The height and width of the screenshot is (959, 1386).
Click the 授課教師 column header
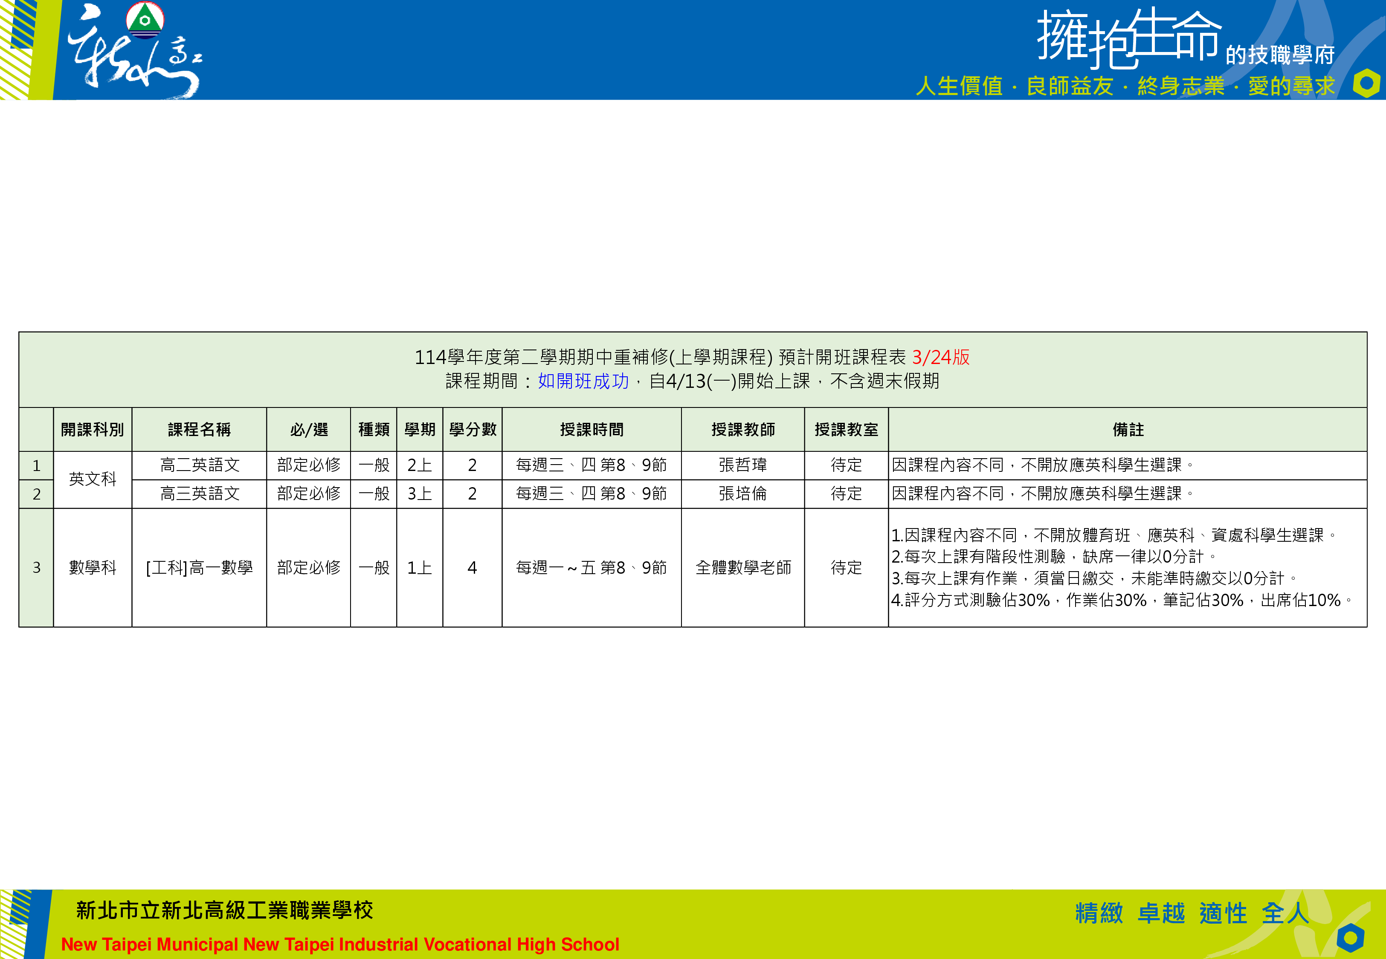tap(742, 430)
